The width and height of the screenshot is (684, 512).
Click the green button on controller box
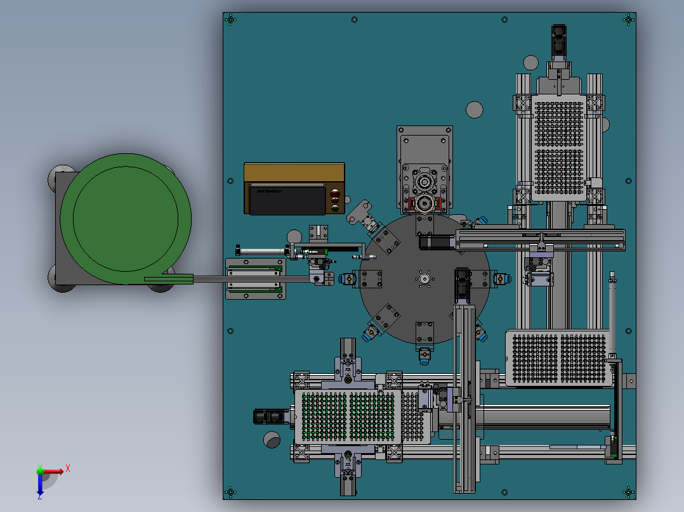tap(335, 208)
